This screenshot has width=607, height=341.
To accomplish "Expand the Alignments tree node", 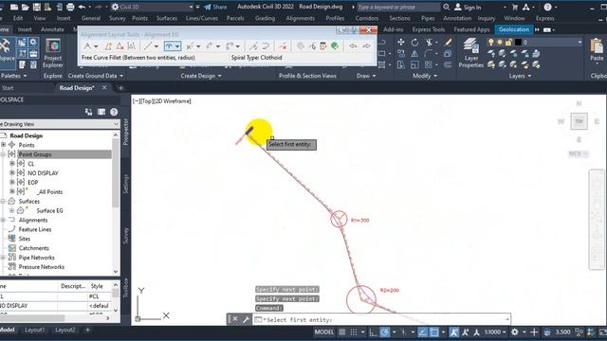I will 4,220.
